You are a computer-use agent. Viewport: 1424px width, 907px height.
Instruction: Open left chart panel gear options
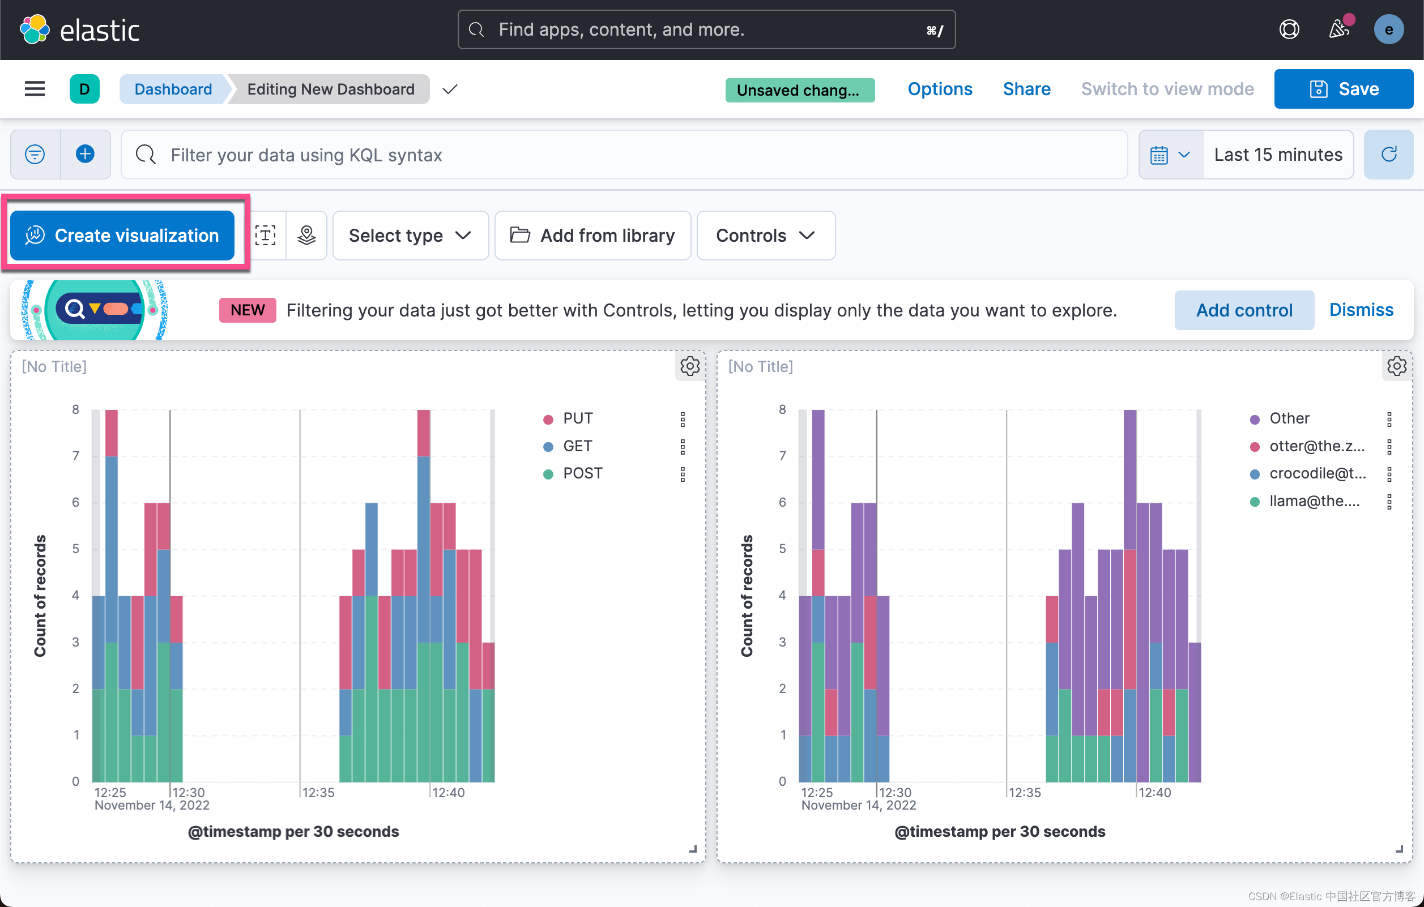[x=689, y=366]
